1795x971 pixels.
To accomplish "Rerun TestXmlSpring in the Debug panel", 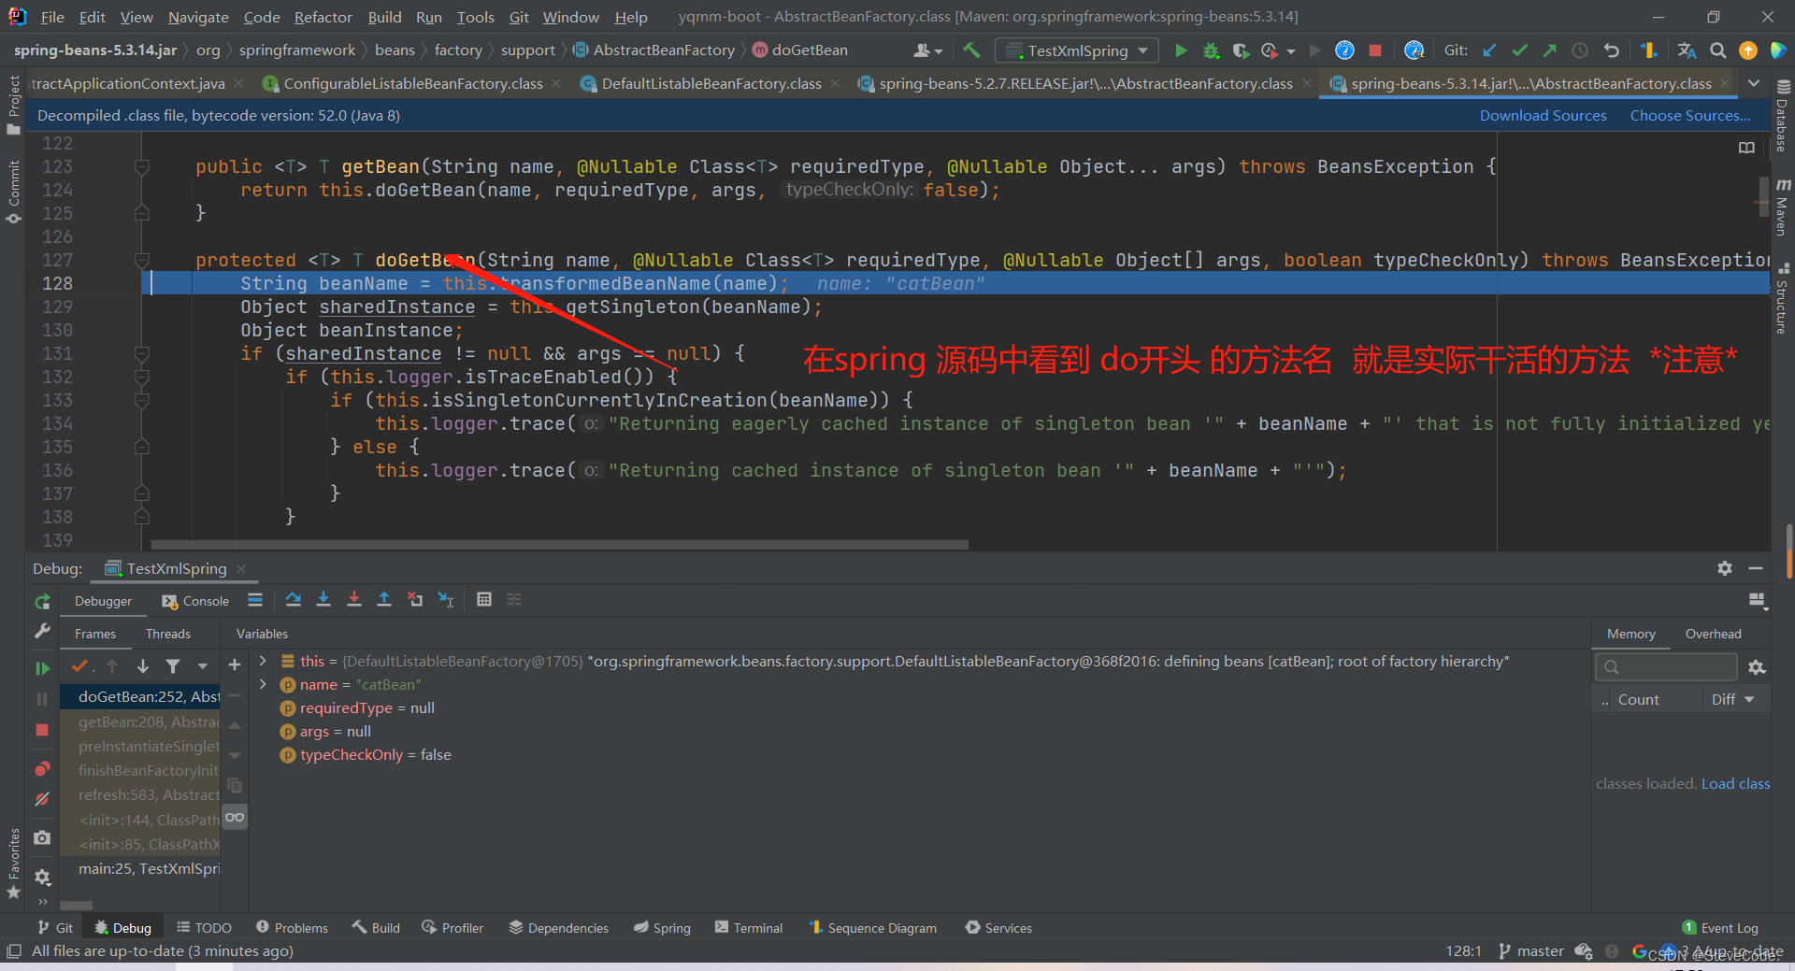I will [x=42, y=601].
